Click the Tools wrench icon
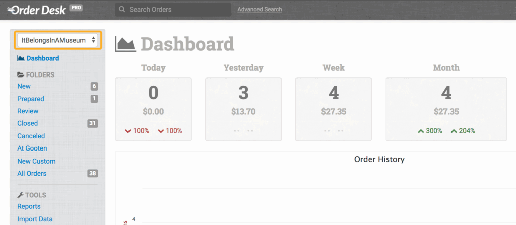The width and height of the screenshot is (516, 225). click(x=21, y=195)
